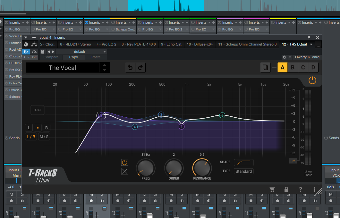Toggle the orange EQ master power button
This screenshot has height=218, width=340.
pos(312,80)
